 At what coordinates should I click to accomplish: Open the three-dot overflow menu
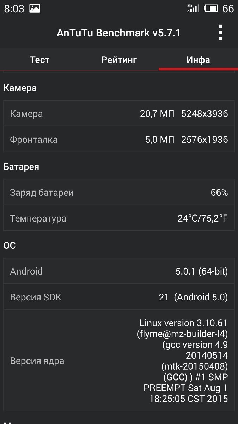tap(221, 33)
